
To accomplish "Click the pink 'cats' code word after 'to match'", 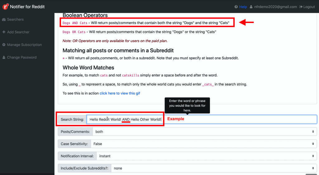I will [104, 75].
